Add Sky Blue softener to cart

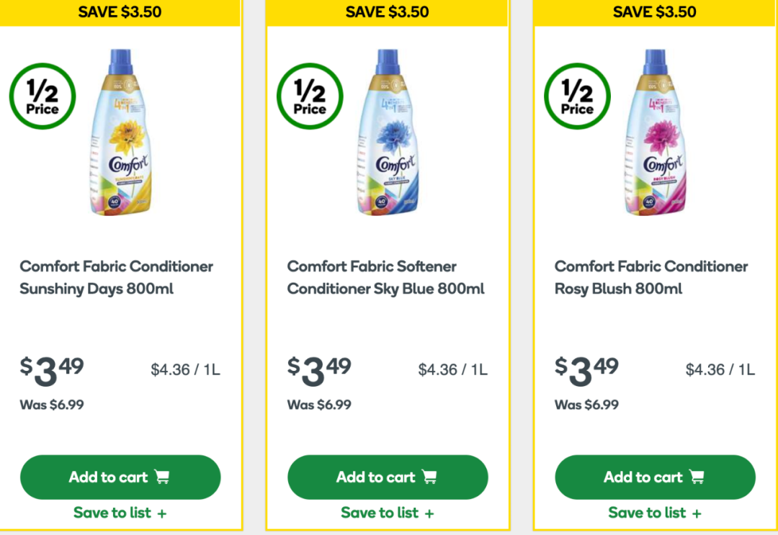point(388,477)
